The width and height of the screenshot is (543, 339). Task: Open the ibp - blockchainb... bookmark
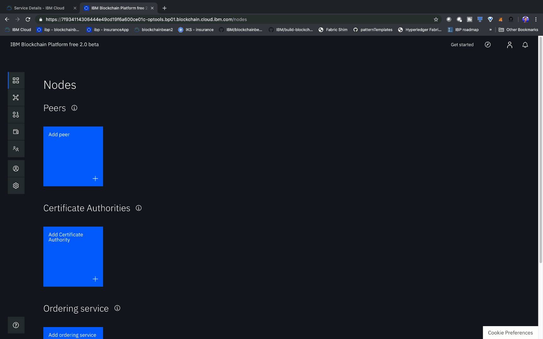tap(58, 30)
